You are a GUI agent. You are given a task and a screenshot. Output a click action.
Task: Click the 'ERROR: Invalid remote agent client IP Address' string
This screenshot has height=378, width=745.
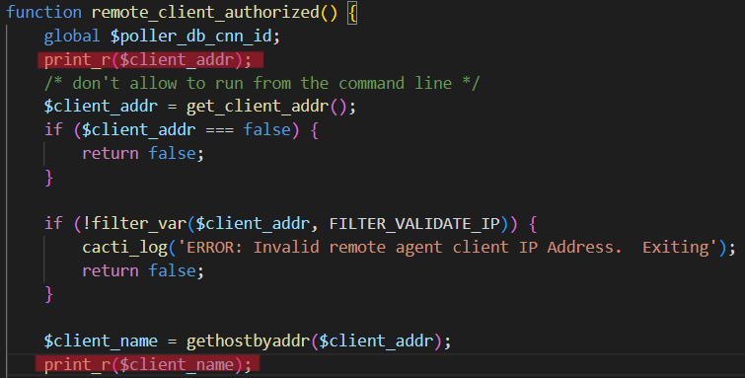(x=447, y=248)
